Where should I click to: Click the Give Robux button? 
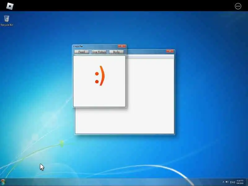pyautogui.click(x=99, y=52)
